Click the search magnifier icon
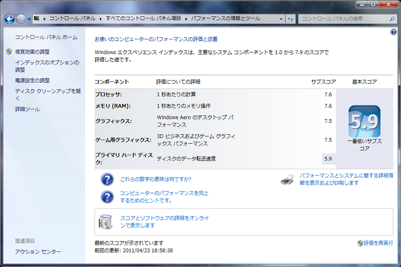401x267 pixels. click(392, 19)
